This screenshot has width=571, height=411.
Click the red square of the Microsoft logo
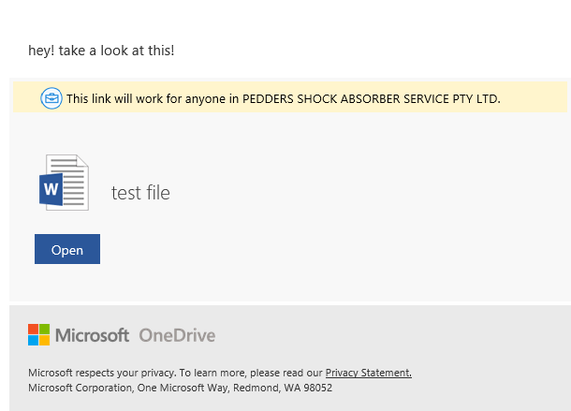click(x=33, y=329)
